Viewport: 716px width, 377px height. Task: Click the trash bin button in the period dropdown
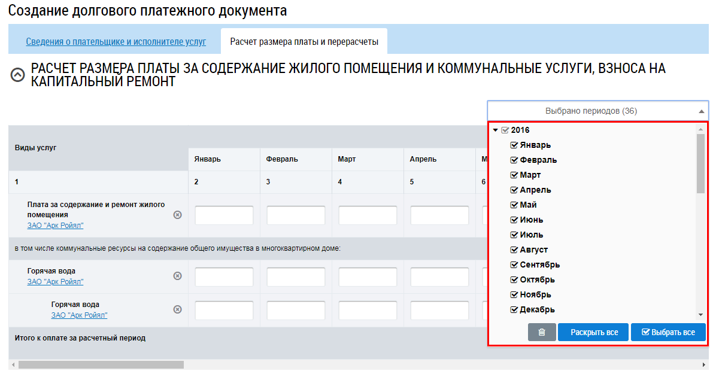pos(542,332)
